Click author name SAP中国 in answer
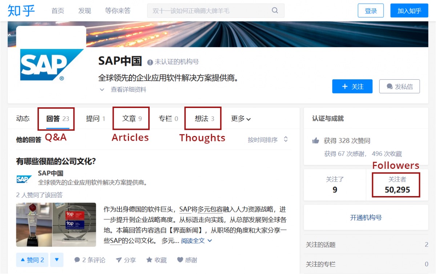Image resolution: width=436 pixels, height=274 pixels. click(51, 173)
